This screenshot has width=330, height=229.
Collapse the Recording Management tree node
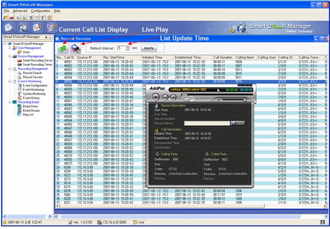pos(9,69)
